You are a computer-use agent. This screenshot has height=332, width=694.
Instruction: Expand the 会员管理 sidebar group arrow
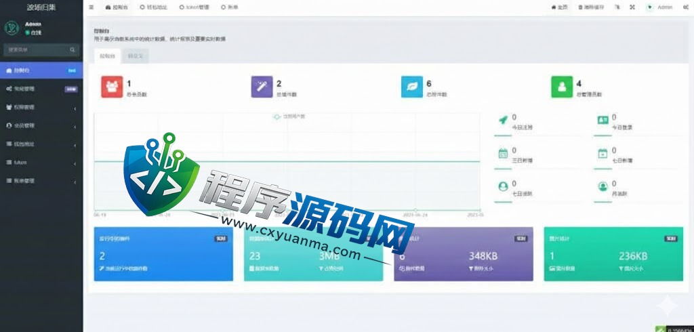tap(75, 126)
